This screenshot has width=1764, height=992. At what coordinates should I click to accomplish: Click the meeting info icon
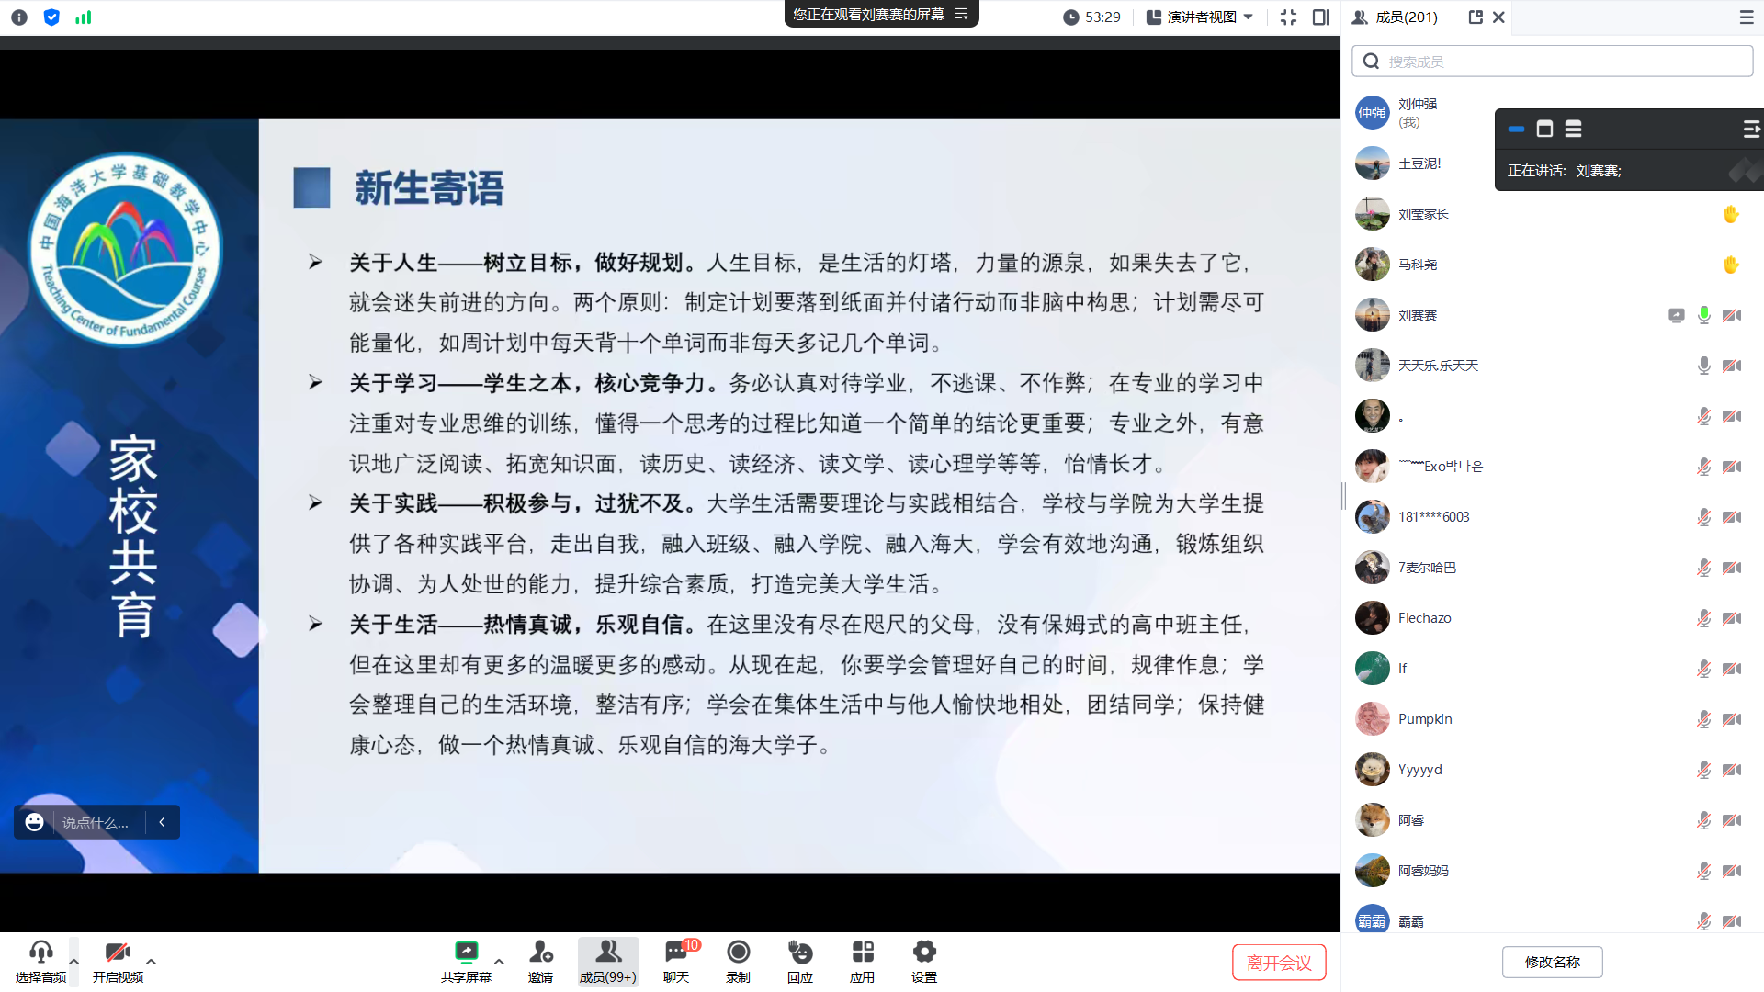pos(19,17)
